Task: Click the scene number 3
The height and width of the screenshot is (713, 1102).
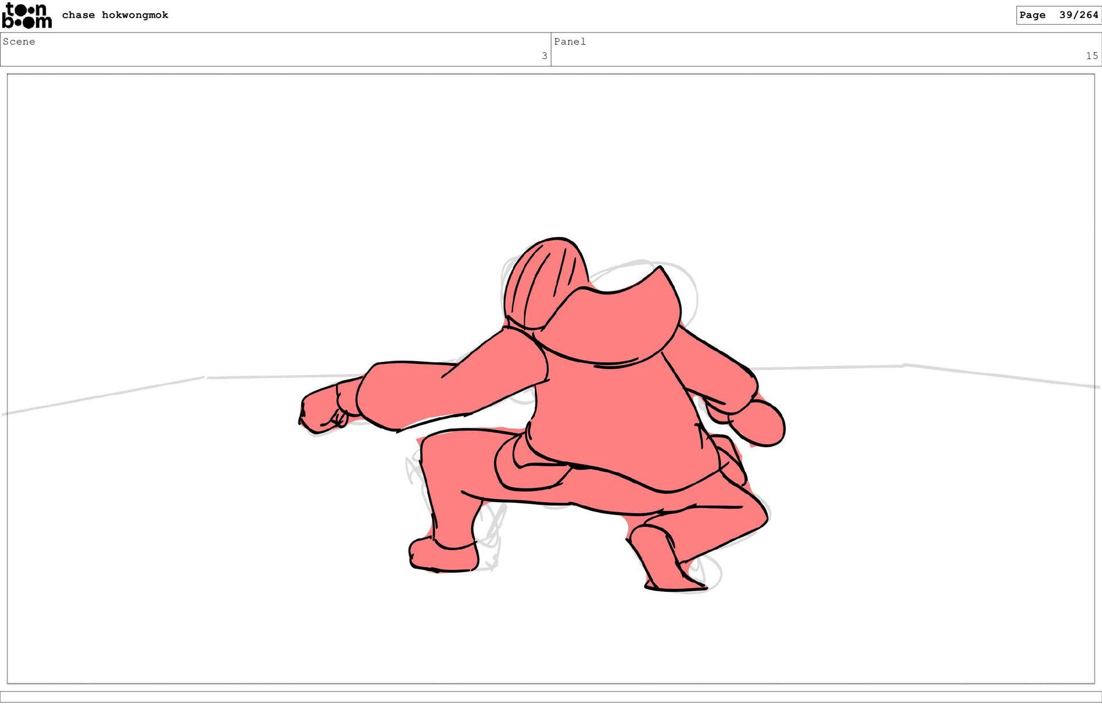Action: point(544,56)
